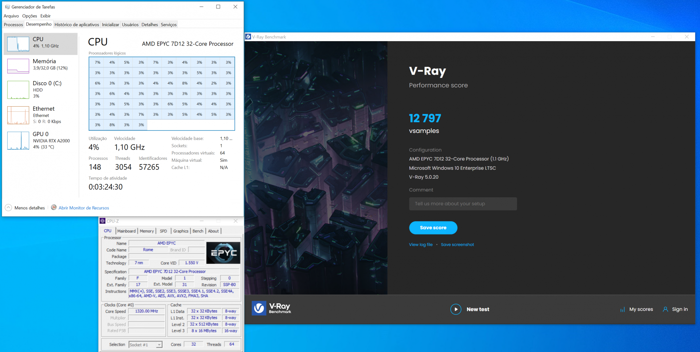Switch to the Serviços tab
Screen dimensions: 700x352
[x=169, y=25]
